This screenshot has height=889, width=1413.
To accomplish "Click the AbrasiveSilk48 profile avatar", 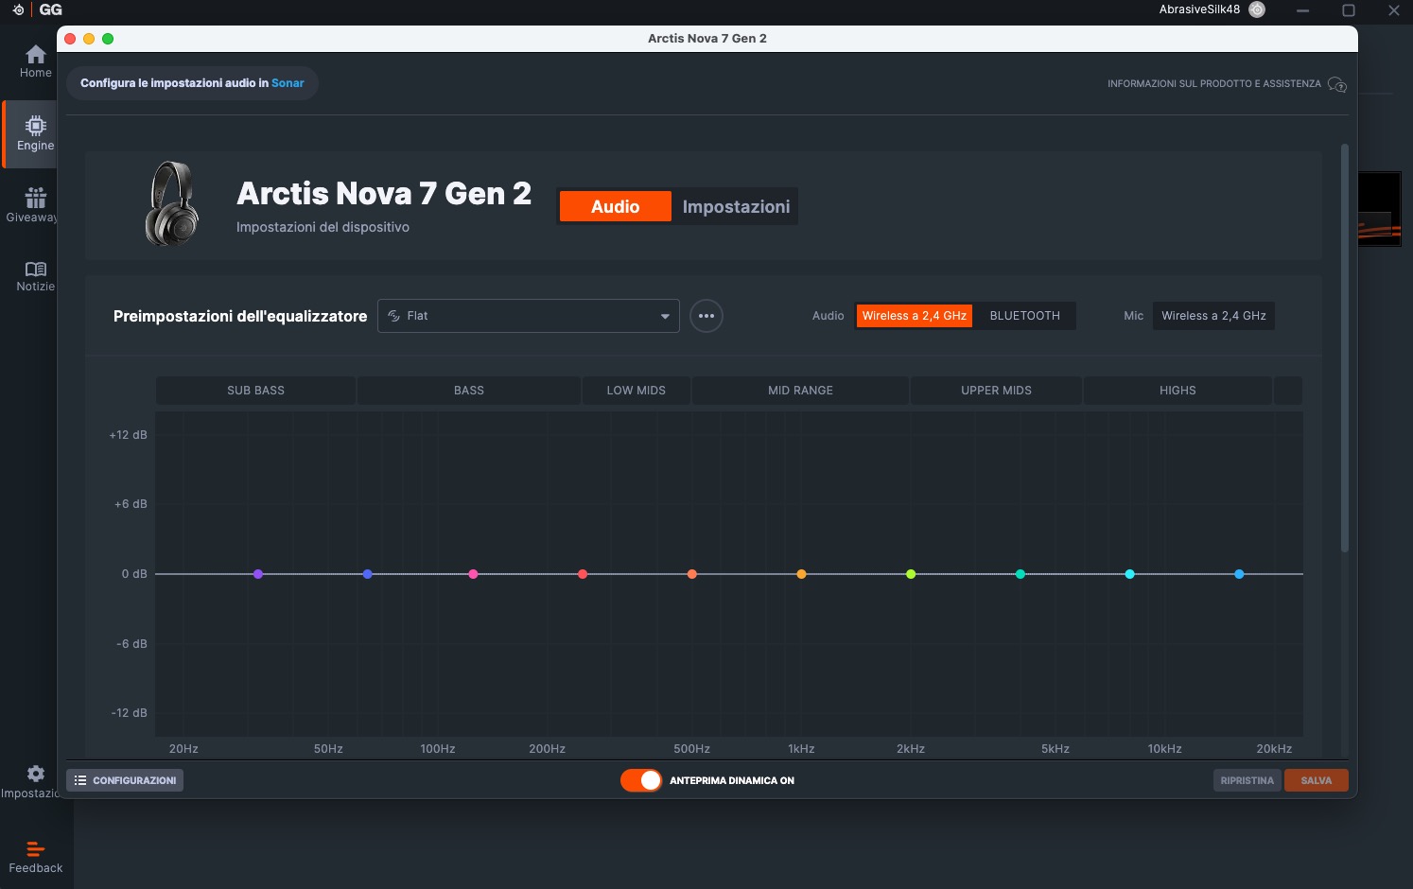I will 1257,9.
